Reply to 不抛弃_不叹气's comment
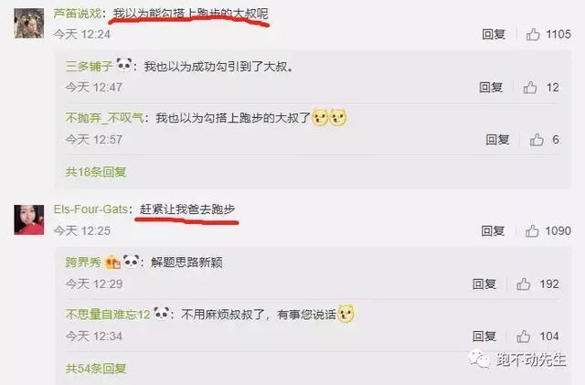This screenshot has width=585, height=385. [497, 140]
